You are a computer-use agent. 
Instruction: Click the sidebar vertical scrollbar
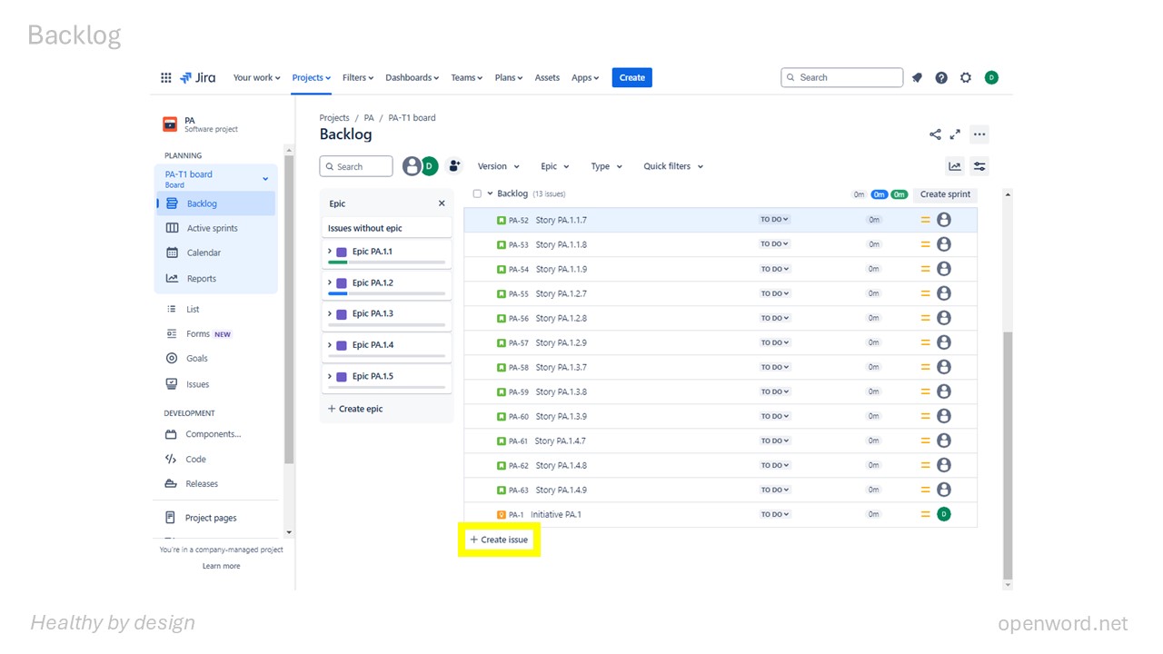click(289, 309)
